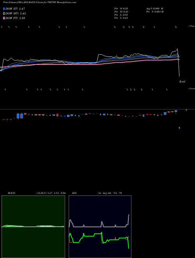Click the last isolated blue candlestick below the row
Screen dimensions: 195x258
point(179,128)
